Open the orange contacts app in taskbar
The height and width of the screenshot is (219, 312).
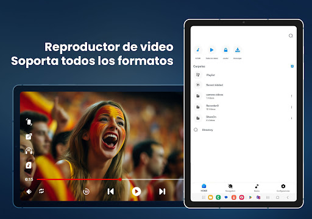[234, 197]
